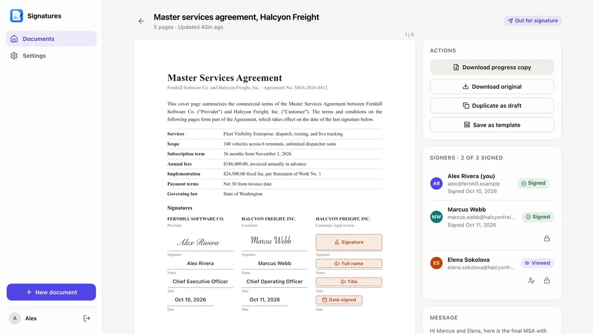Create a new document

click(51, 292)
